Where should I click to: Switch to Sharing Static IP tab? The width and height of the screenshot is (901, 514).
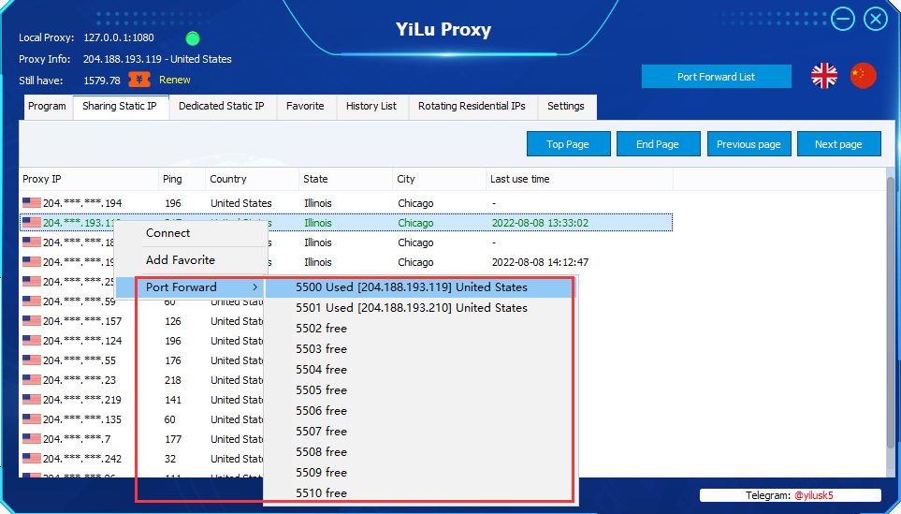click(x=120, y=107)
